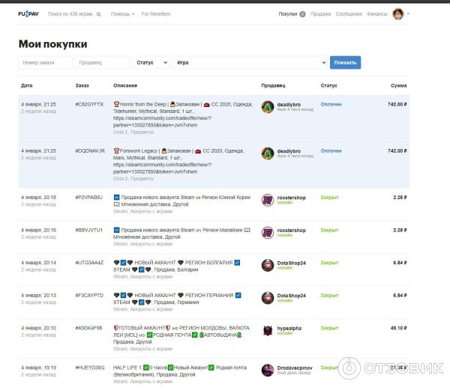Click the Номер заказа input field
450x387 pixels.
[45, 63]
